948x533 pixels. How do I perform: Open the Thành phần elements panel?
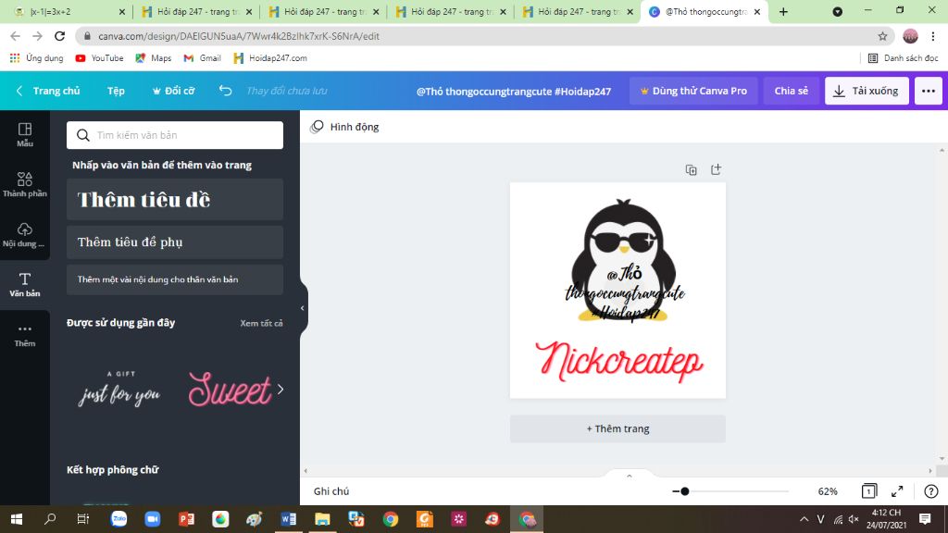tap(25, 185)
